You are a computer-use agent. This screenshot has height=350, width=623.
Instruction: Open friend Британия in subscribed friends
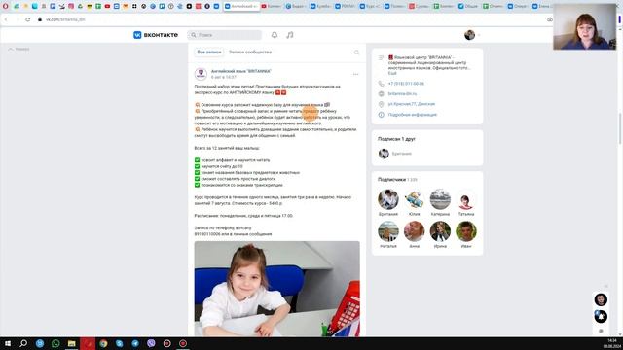384,154
